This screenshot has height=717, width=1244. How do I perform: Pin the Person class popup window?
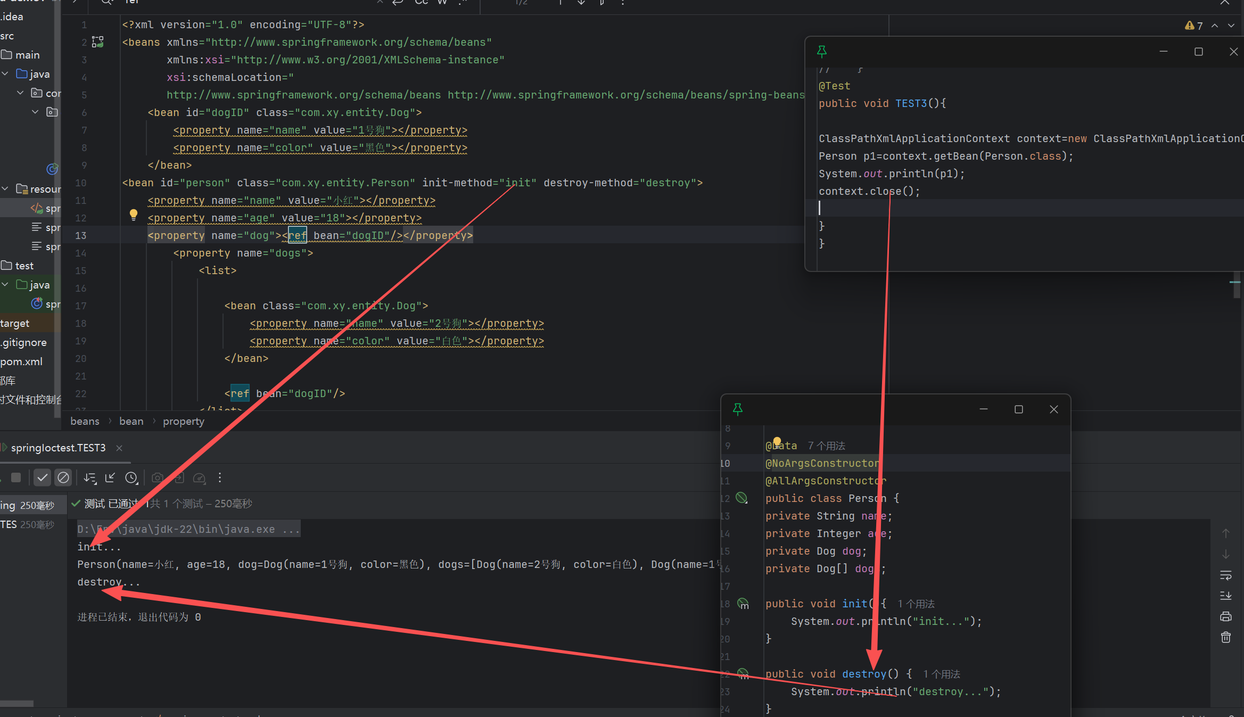click(737, 409)
